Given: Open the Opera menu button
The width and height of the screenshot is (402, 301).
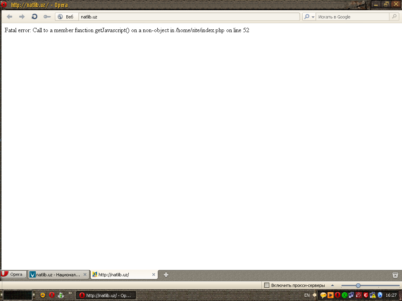Looking at the screenshot, I should click(13, 274).
